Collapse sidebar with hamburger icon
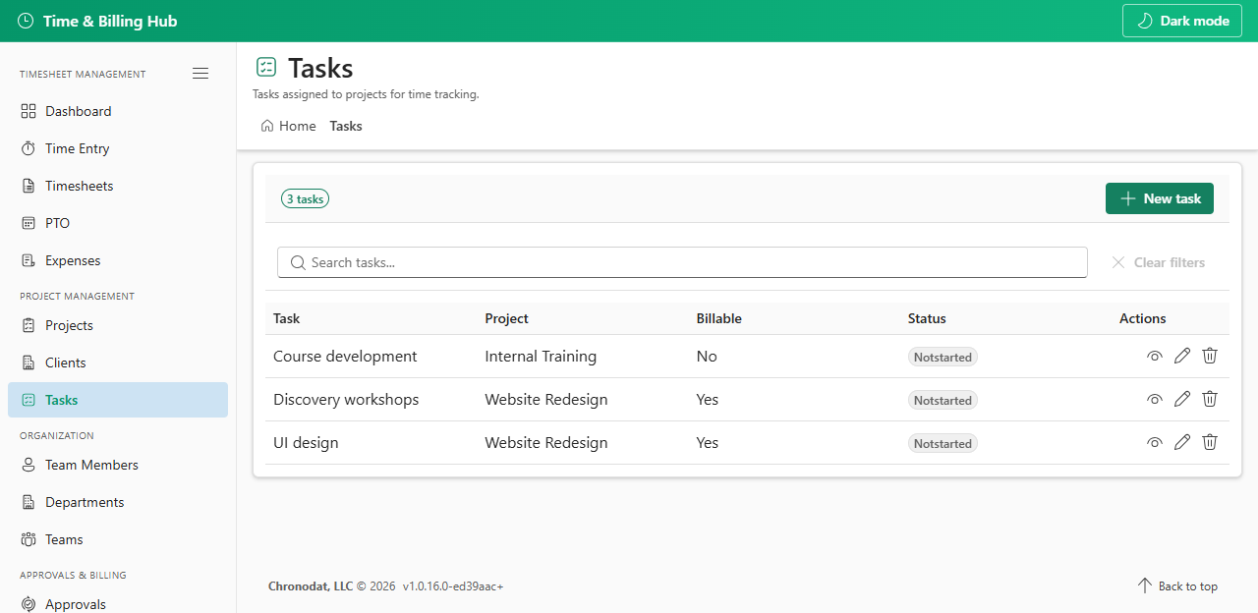 pos(200,74)
